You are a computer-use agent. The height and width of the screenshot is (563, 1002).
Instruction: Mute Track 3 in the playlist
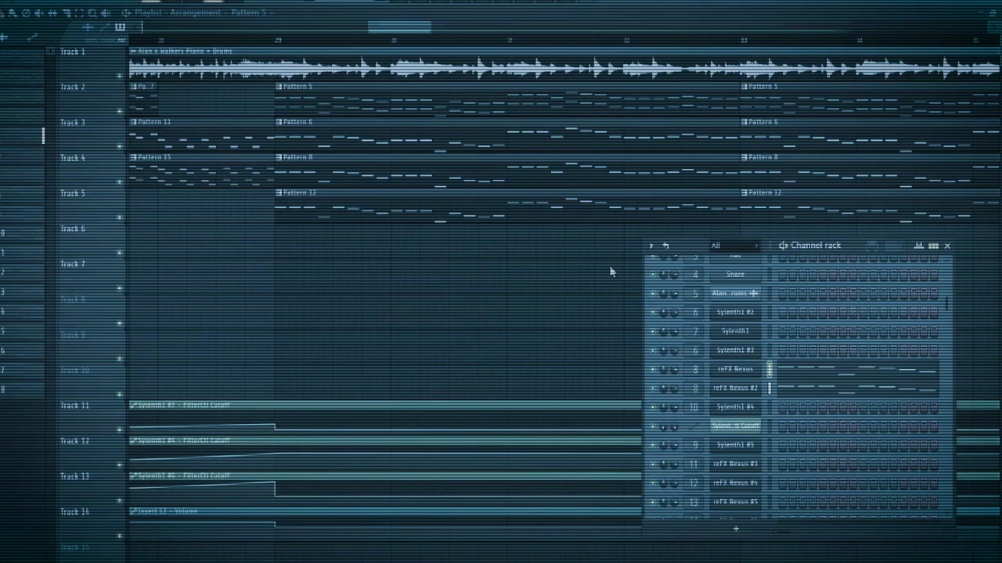(120, 146)
